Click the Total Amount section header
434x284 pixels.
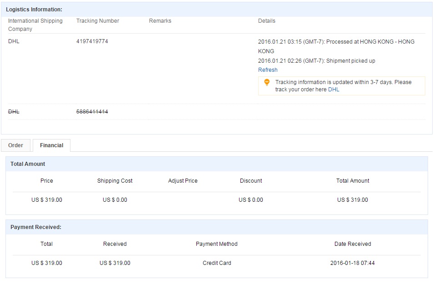coord(28,164)
